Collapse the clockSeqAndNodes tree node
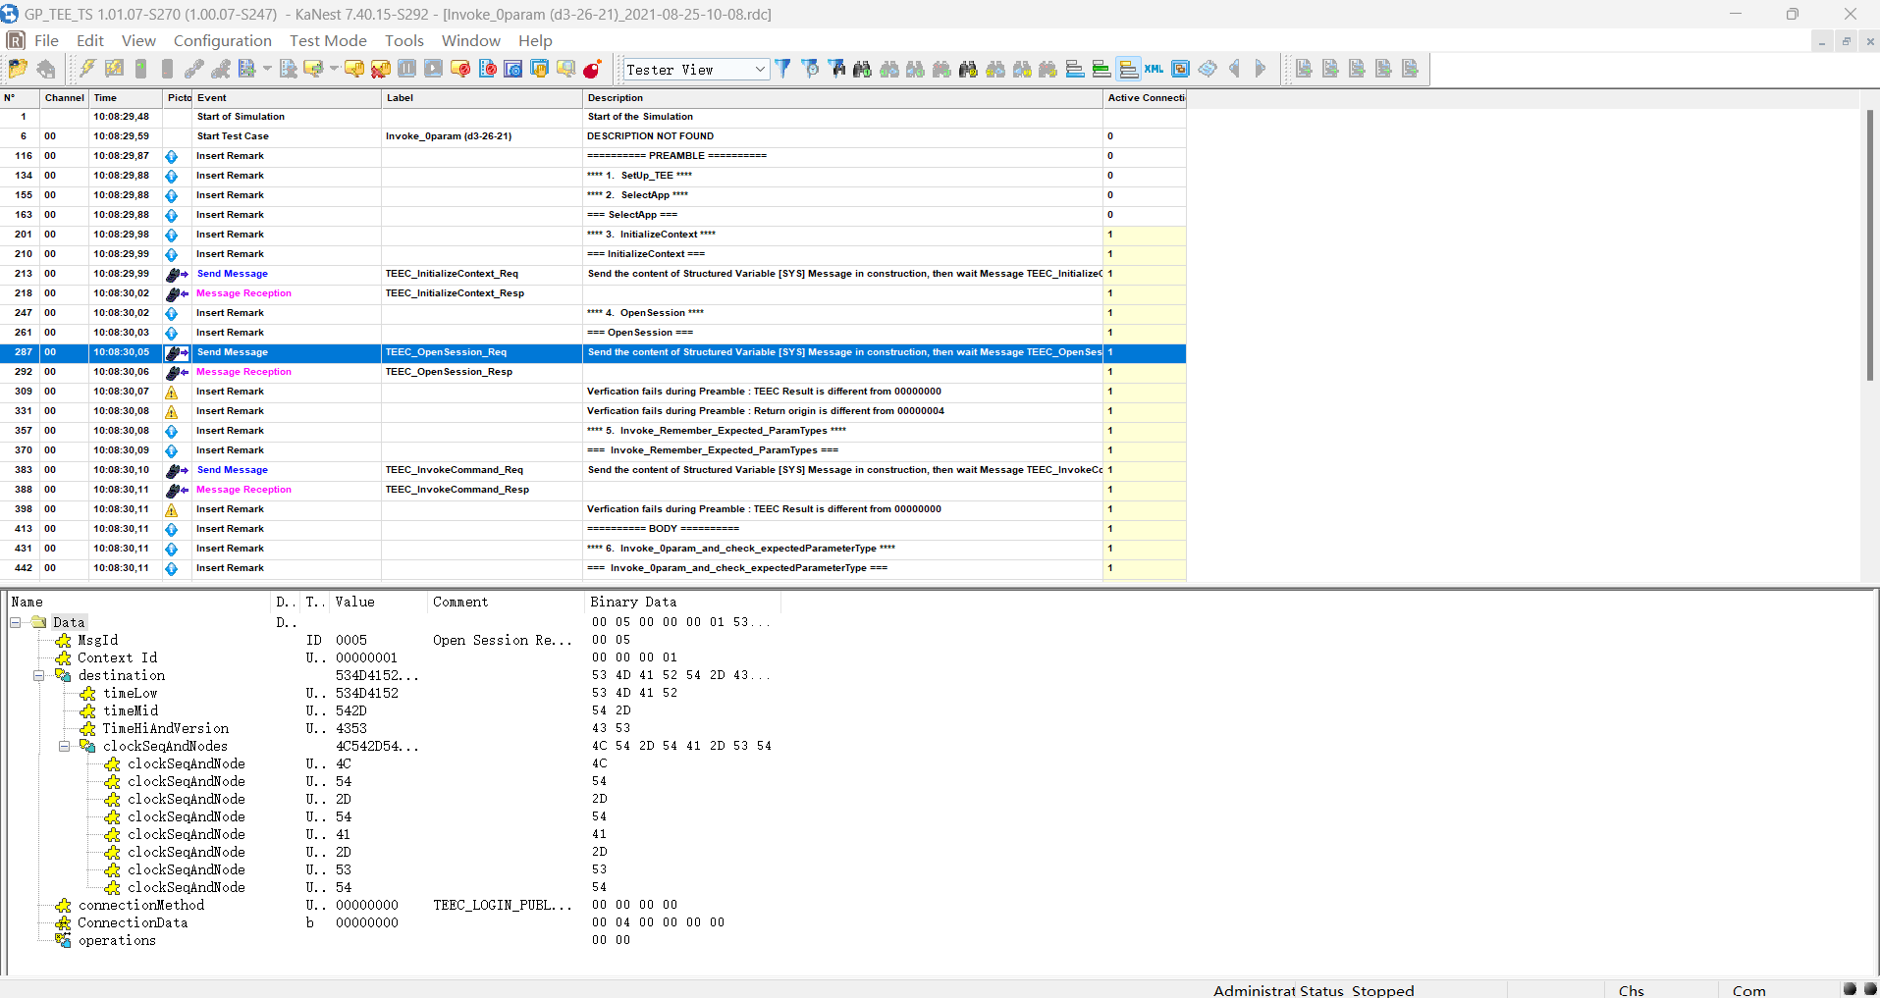The height and width of the screenshot is (998, 1880). click(x=64, y=746)
